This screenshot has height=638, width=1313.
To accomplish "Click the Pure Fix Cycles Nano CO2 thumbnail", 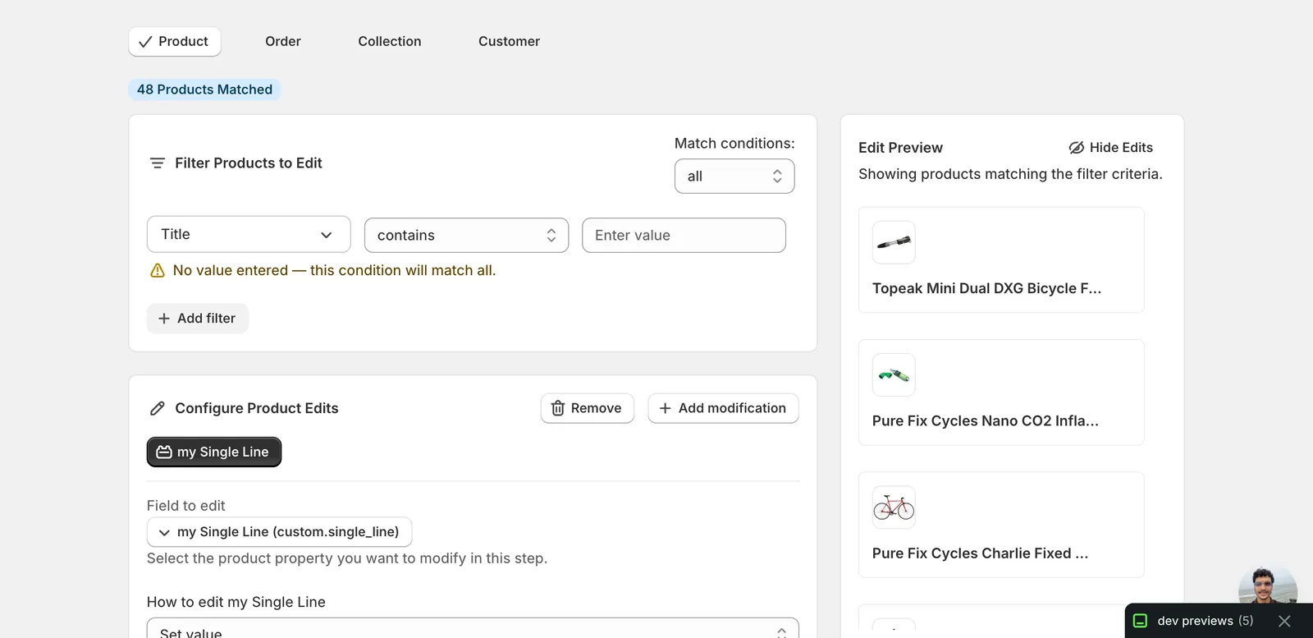I will point(894,375).
